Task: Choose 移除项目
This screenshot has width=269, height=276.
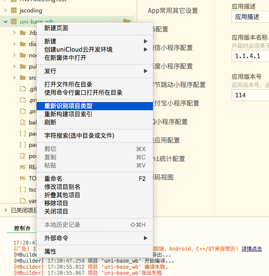Action: point(95,203)
